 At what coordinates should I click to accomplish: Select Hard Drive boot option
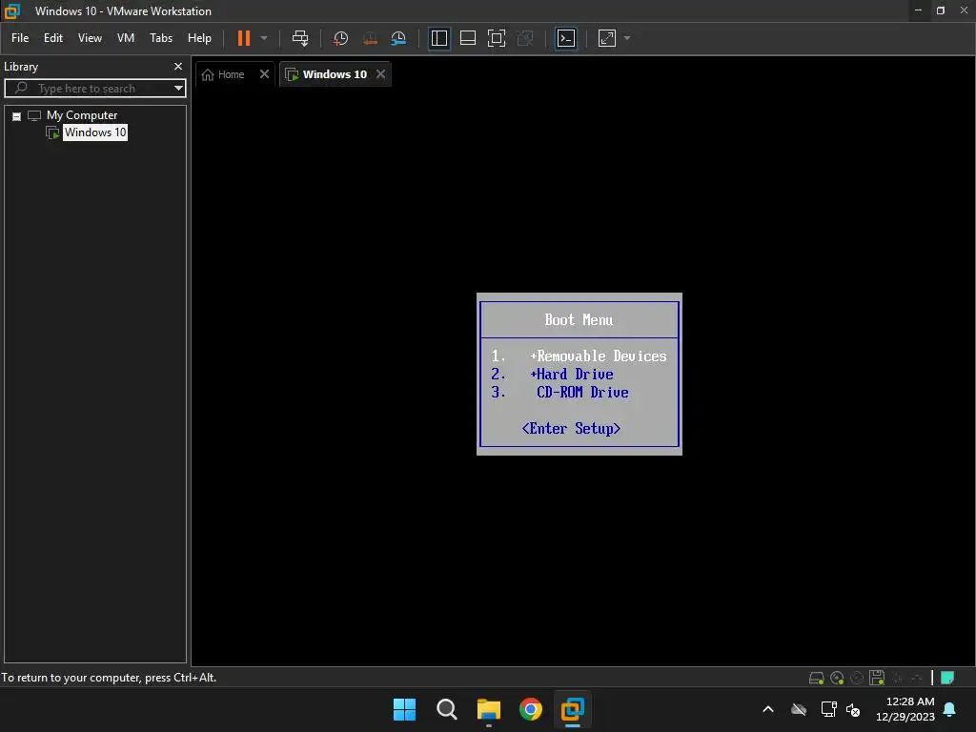coord(572,374)
